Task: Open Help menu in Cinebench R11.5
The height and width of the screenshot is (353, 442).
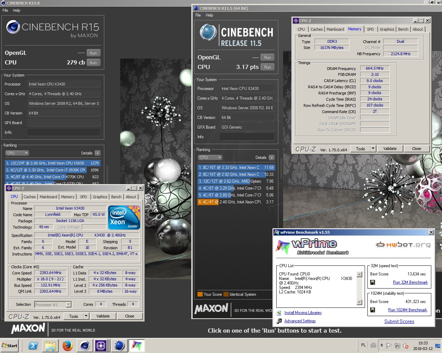Action: pyautogui.click(x=210, y=15)
